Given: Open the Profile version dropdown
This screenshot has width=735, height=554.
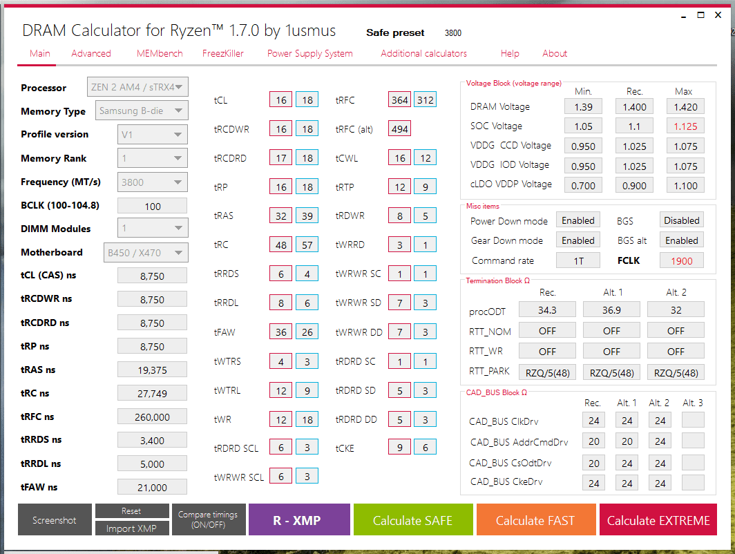Looking at the screenshot, I should [x=153, y=135].
